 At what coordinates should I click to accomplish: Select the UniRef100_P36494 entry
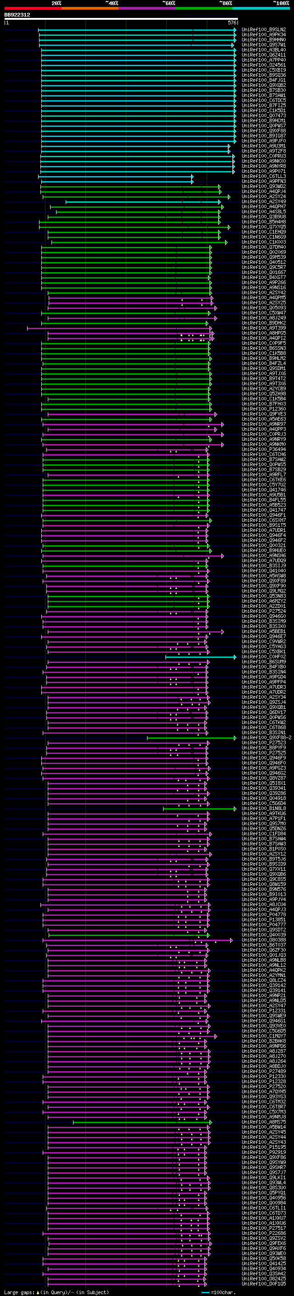264,449
